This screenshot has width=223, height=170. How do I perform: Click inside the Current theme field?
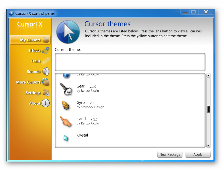coord(130,62)
